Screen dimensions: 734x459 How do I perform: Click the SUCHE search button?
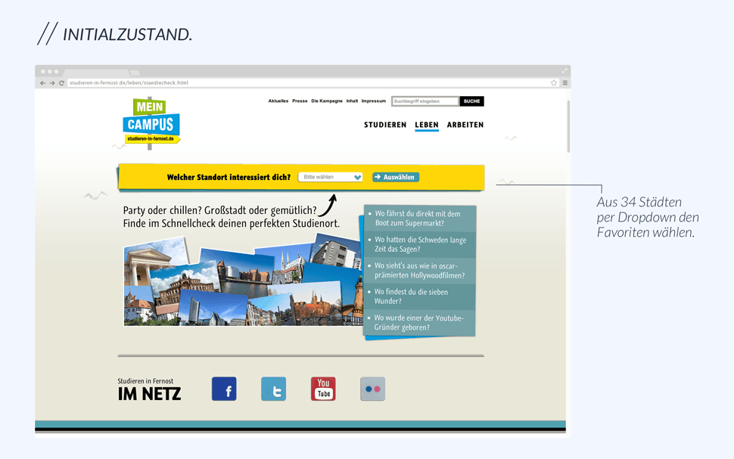[x=471, y=101]
